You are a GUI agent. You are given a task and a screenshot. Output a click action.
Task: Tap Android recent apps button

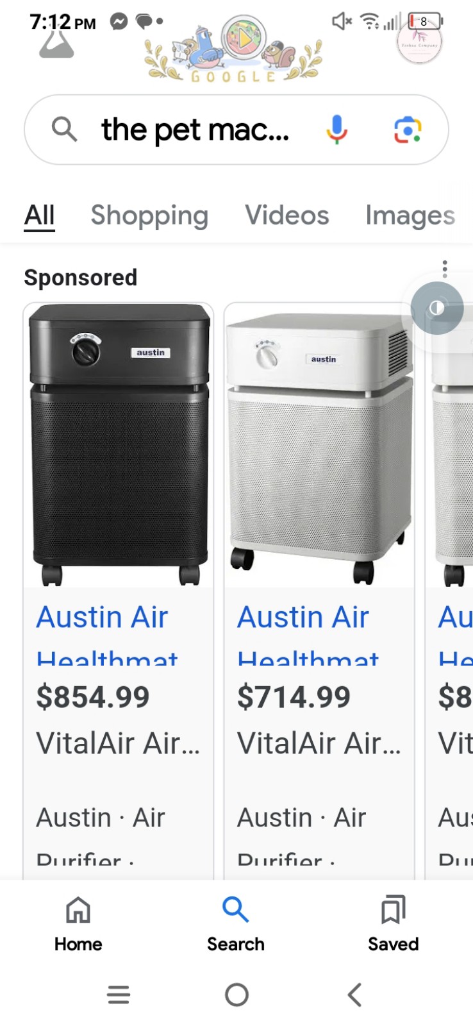point(119,995)
